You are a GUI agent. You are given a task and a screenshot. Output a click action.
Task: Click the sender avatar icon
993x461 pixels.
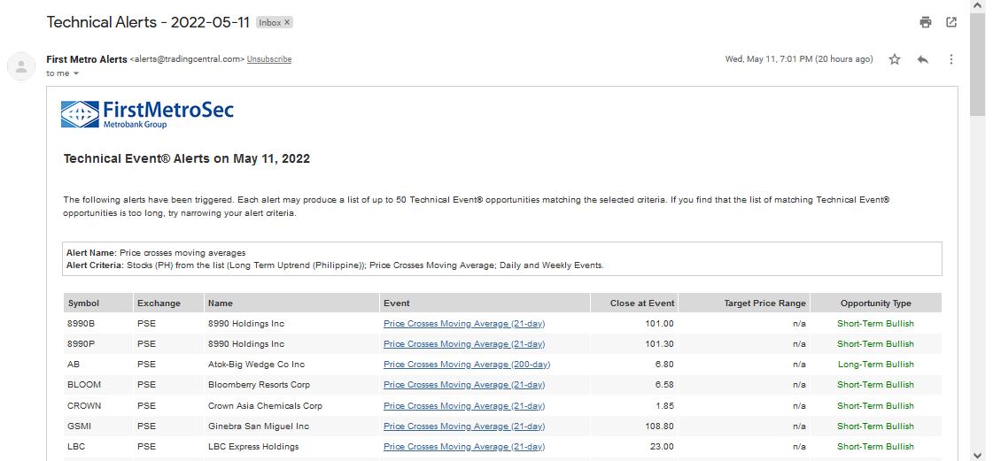click(21, 65)
